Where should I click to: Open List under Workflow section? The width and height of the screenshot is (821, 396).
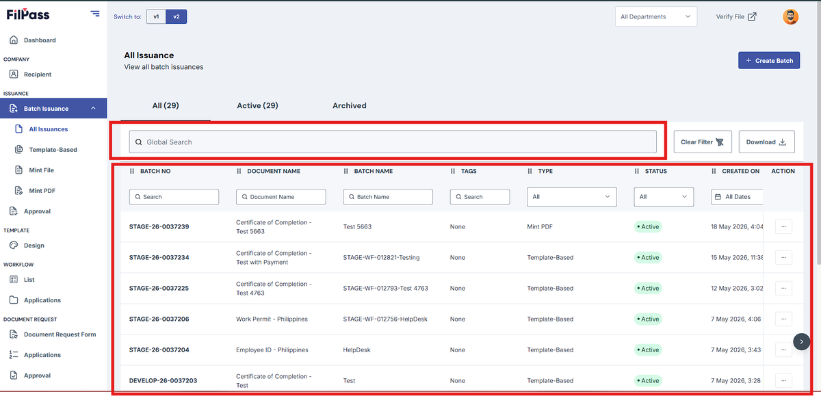point(29,280)
